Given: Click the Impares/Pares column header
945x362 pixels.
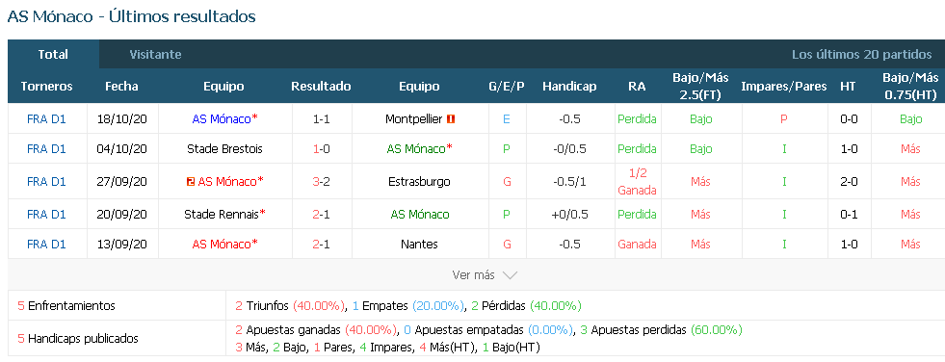Looking at the screenshot, I should pyautogui.click(x=784, y=86).
